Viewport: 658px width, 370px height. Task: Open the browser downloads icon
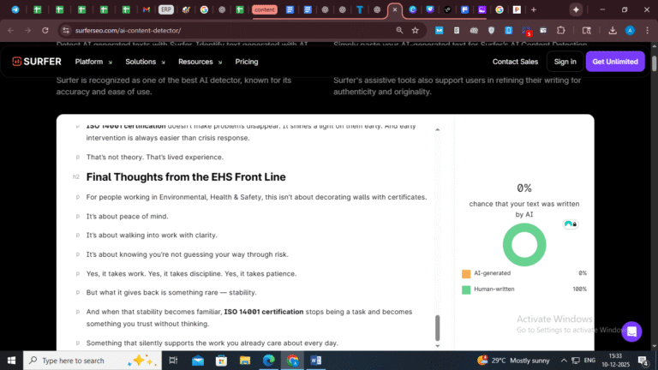tap(613, 30)
